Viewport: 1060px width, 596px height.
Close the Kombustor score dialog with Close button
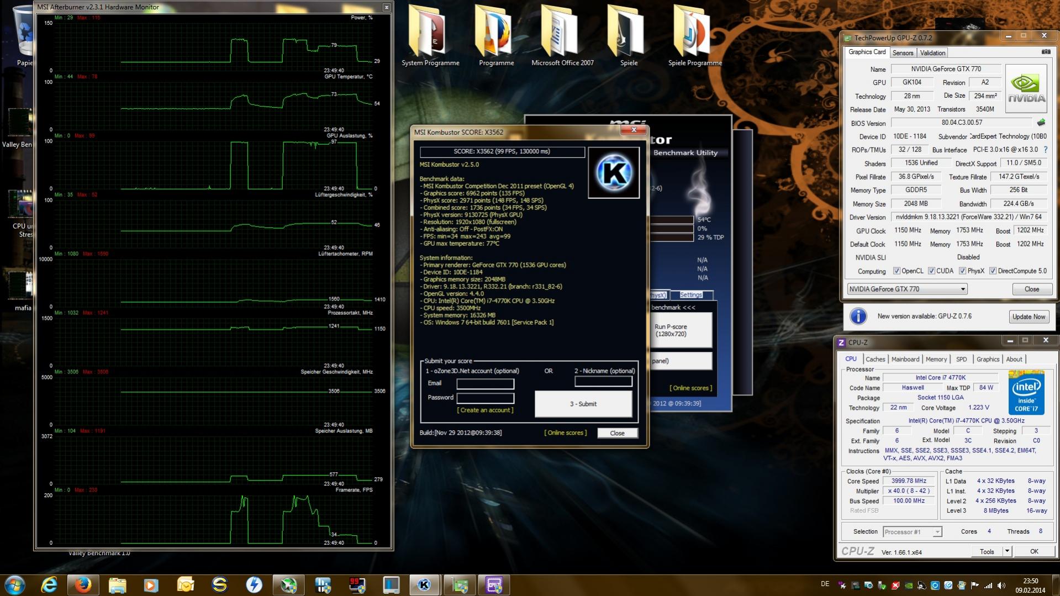click(x=617, y=433)
